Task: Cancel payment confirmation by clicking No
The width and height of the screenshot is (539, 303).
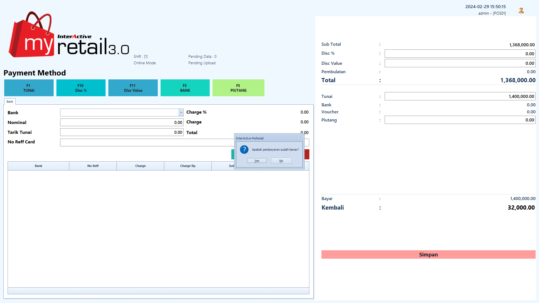Action: click(x=281, y=160)
